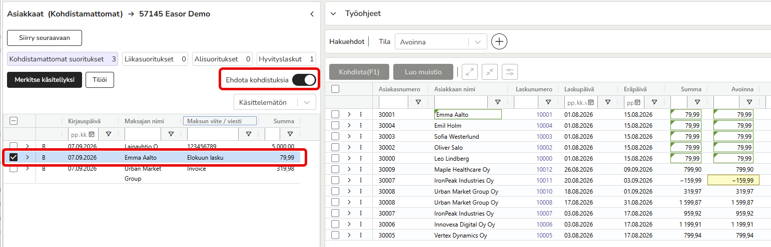Select the Kohdistamattomat suoritukset tab
The image size is (771, 247).
63,59
